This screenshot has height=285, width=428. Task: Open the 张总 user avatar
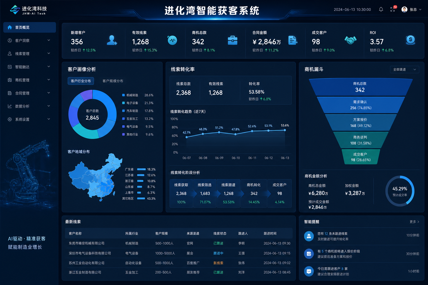(404, 9)
